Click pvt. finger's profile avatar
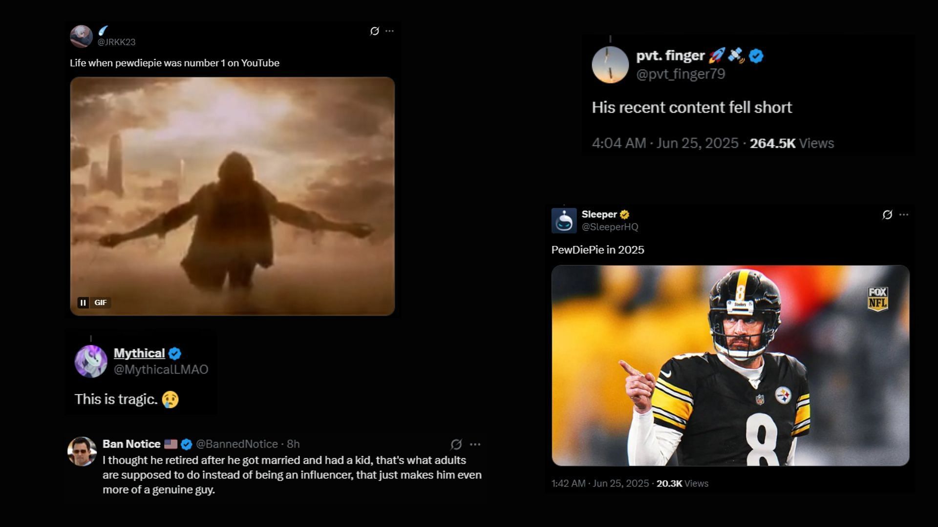This screenshot has width=938, height=527. [x=610, y=65]
